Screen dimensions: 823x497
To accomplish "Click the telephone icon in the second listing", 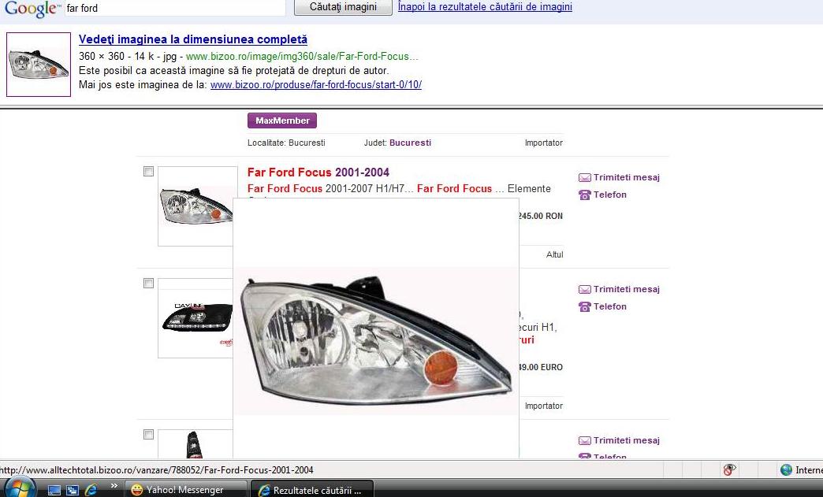I will 584,307.
